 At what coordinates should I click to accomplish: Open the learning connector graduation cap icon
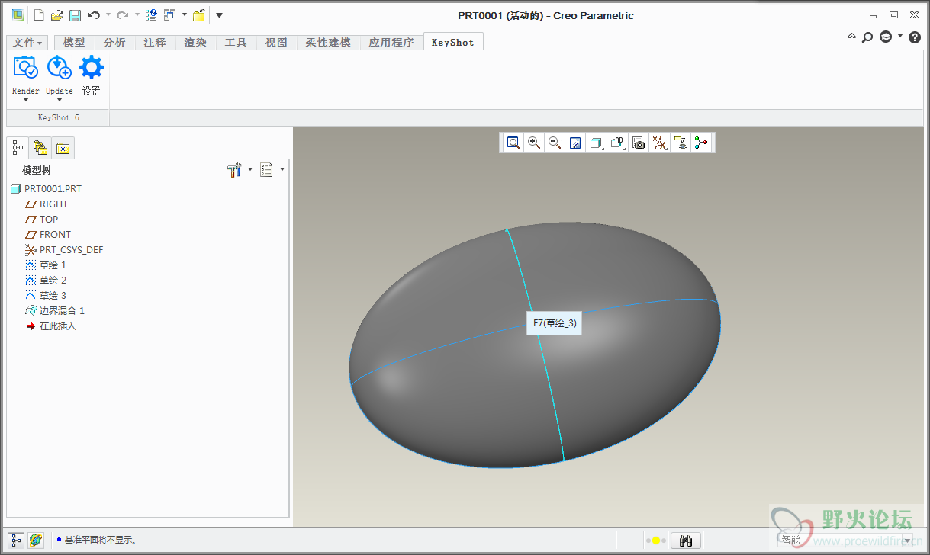point(886,37)
